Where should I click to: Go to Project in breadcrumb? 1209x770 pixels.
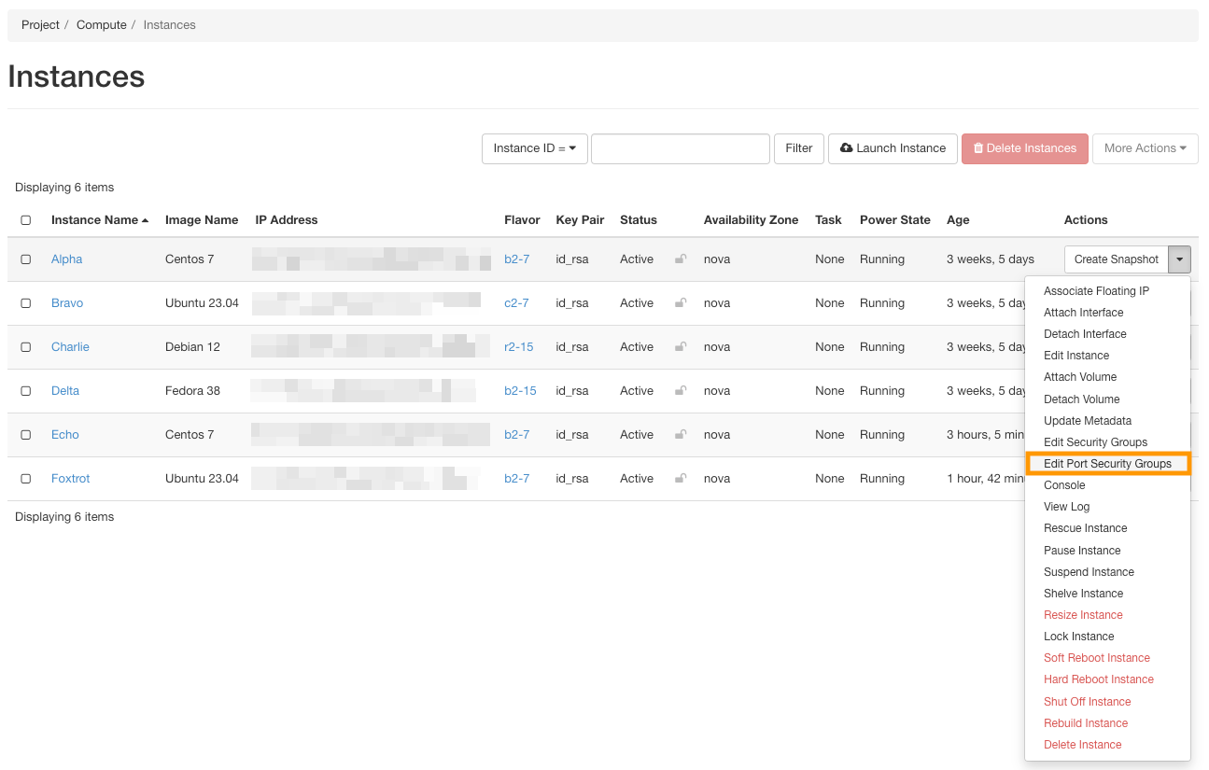click(40, 25)
